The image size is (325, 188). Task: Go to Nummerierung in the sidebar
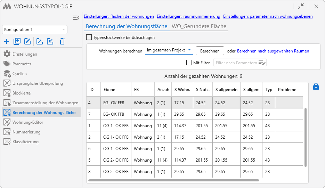coord(26,132)
